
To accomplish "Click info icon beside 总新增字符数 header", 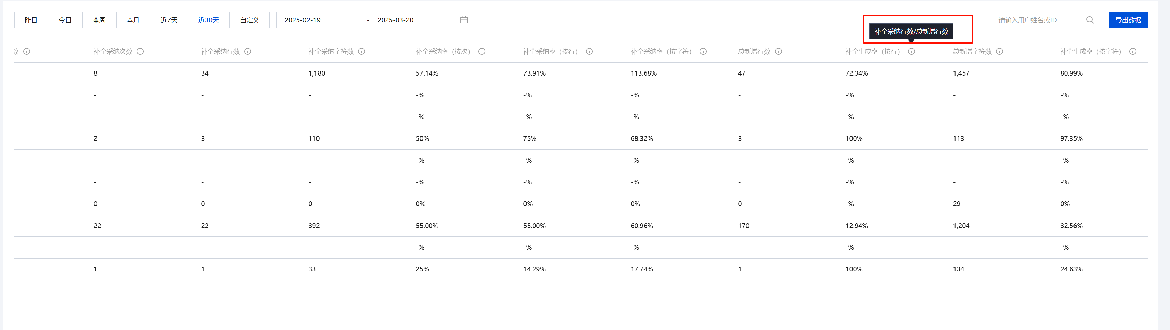I will (1000, 52).
